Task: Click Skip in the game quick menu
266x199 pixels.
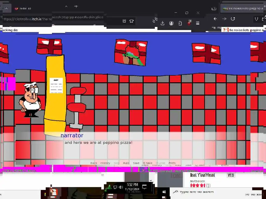Action: pos(116,163)
